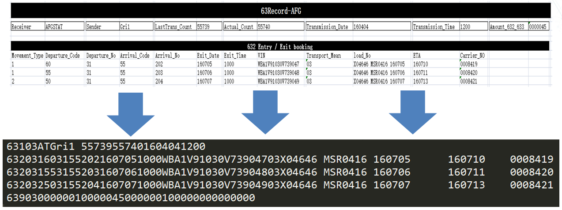This screenshot has height=210, width=562.
Task: Select the Departure_Code column header
Action: tap(65, 56)
